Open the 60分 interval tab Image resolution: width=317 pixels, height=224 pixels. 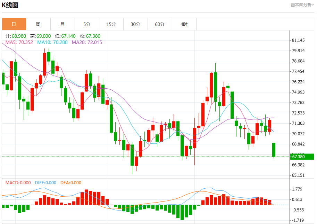160,24
